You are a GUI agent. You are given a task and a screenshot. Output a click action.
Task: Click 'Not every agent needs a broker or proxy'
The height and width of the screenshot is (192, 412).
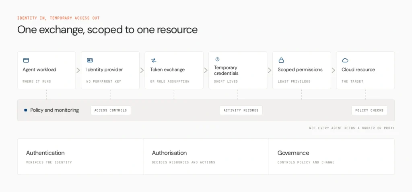[352, 128]
